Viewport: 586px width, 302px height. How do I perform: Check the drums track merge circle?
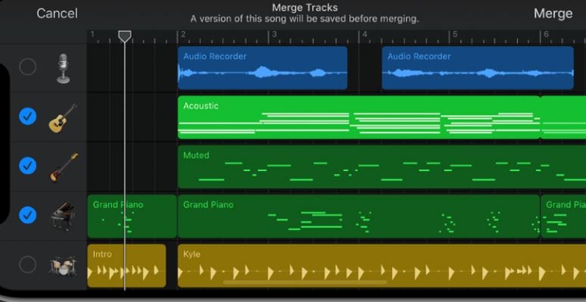28,264
